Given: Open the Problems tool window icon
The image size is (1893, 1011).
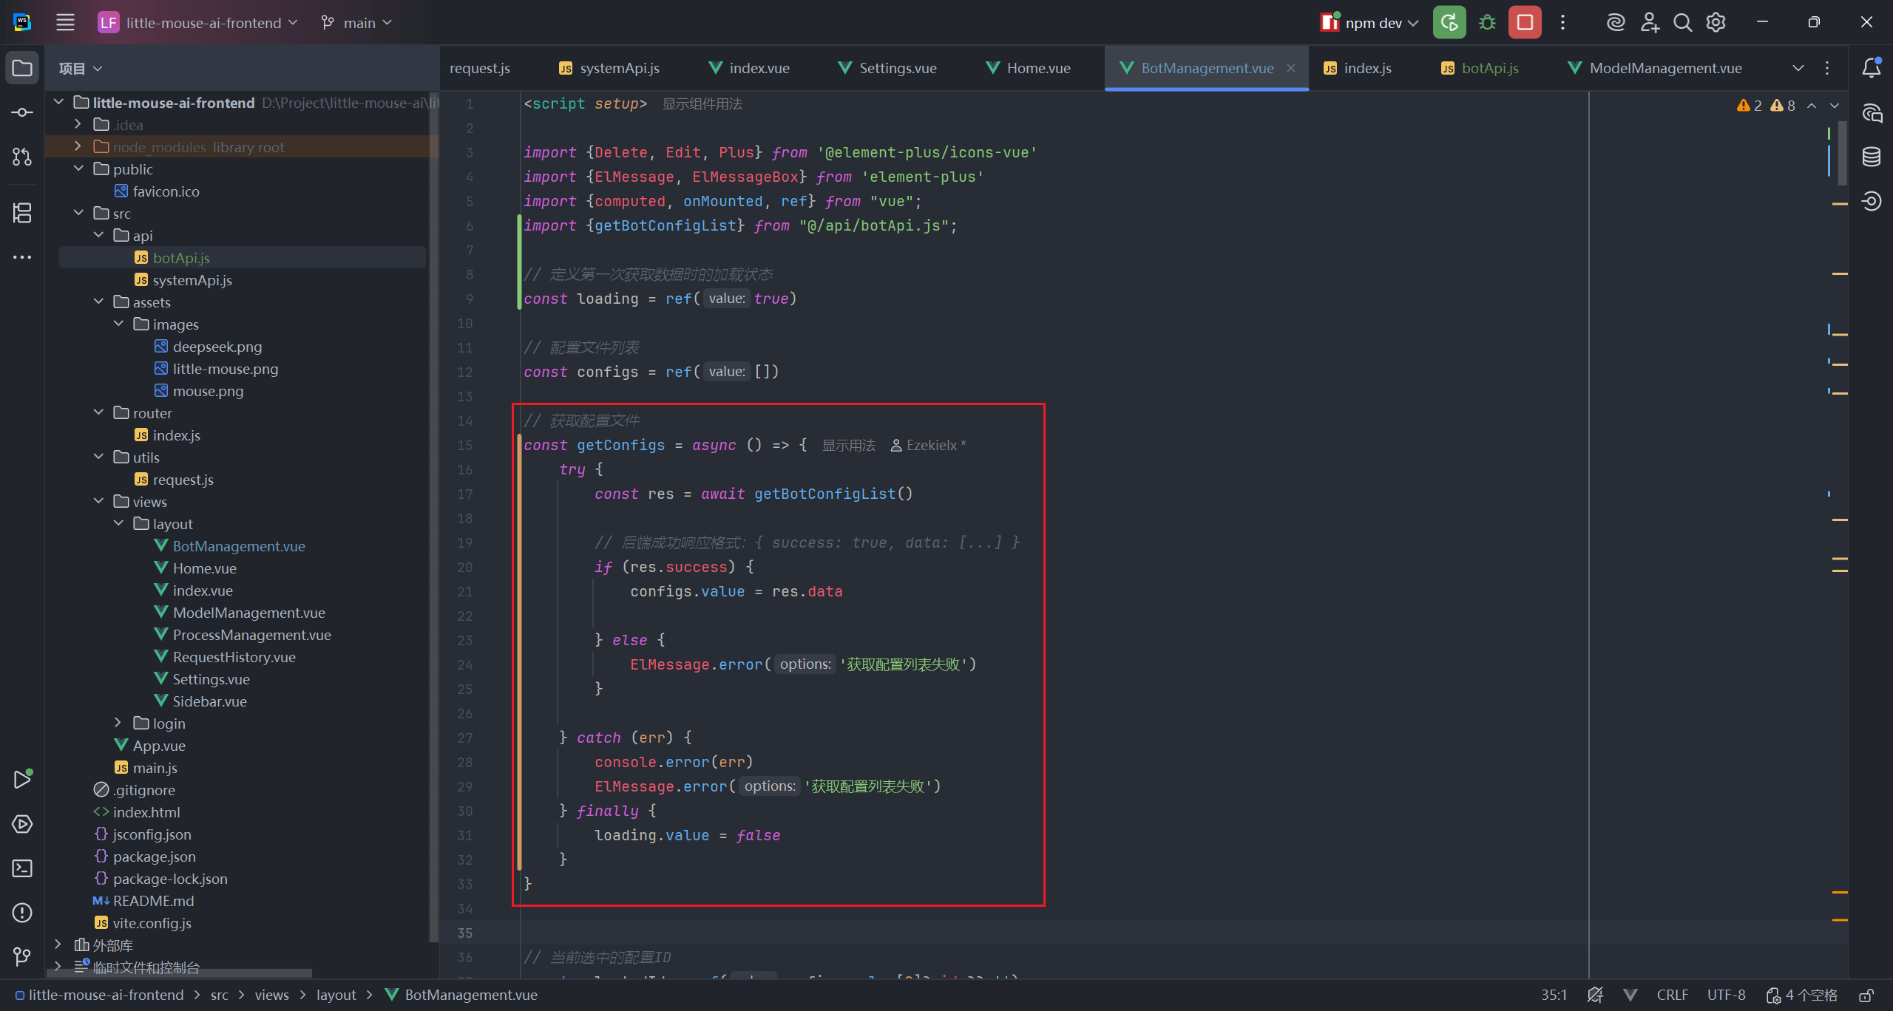Looking at the screenshot, I should click(22, 913).
